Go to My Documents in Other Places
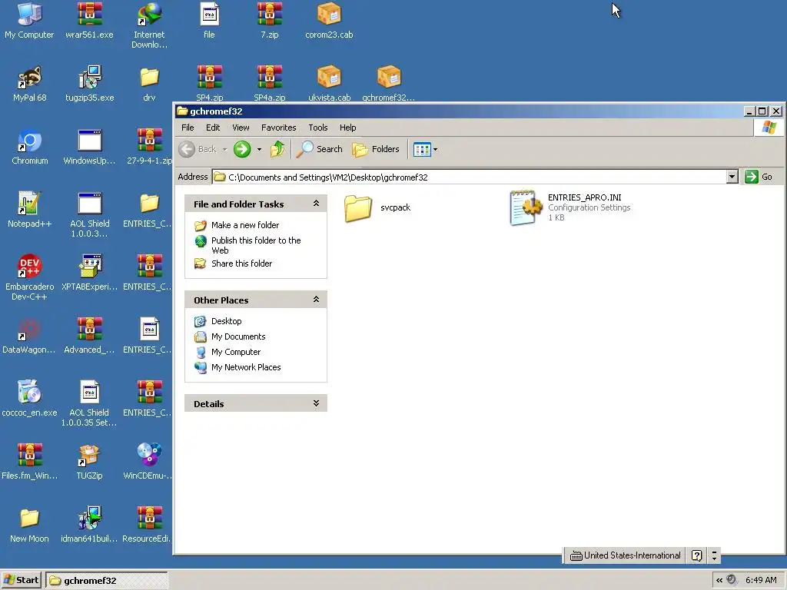The width and height of the screenshot is (787, 590). (x=238, y=336)
